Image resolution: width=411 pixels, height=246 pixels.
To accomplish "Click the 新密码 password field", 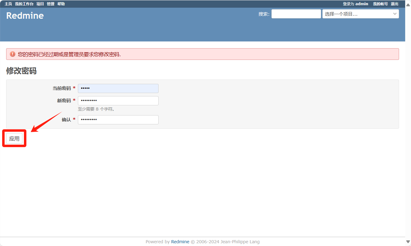I will (x=118, y=101).
